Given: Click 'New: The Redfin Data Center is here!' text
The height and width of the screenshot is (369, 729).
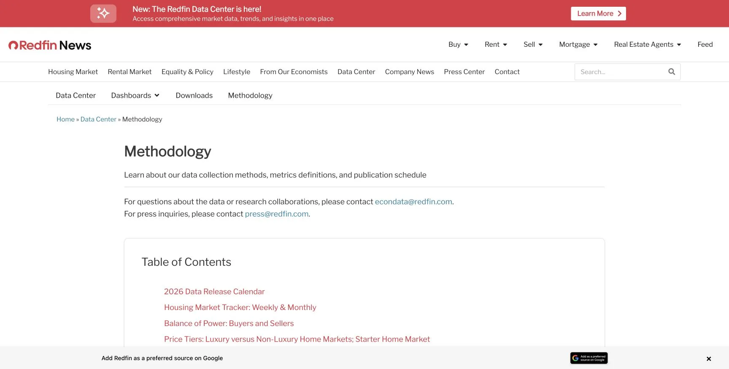Looking at the screenshot, I should tap(197, 9).
